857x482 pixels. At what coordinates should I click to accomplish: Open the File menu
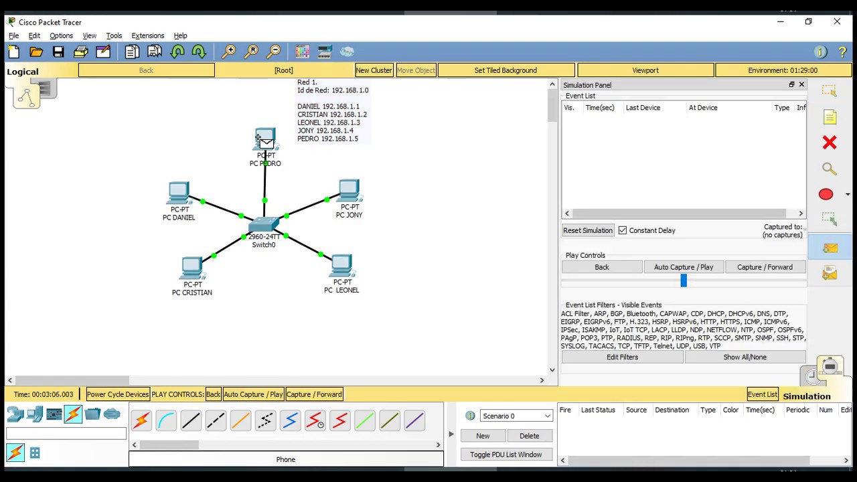click(13, 35)
